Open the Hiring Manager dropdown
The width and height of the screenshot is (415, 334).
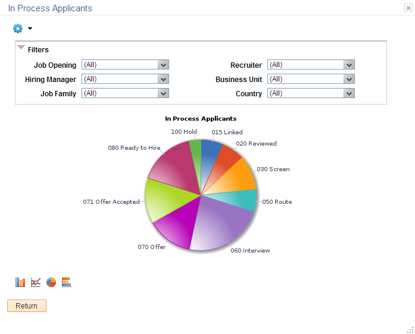tap(125, 79)
